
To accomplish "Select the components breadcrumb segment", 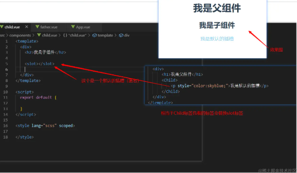I will pyautogui.click(x=20, y=35).
